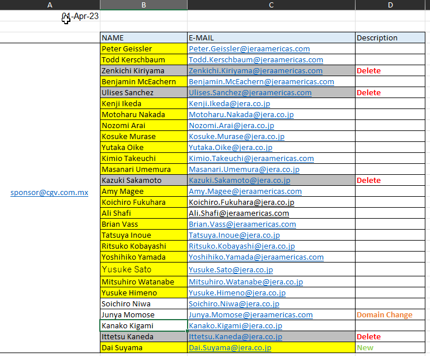Screen dimensions: 430x356
Task: Select the Kenji Ikeda name cell
Action: [144, 103]
